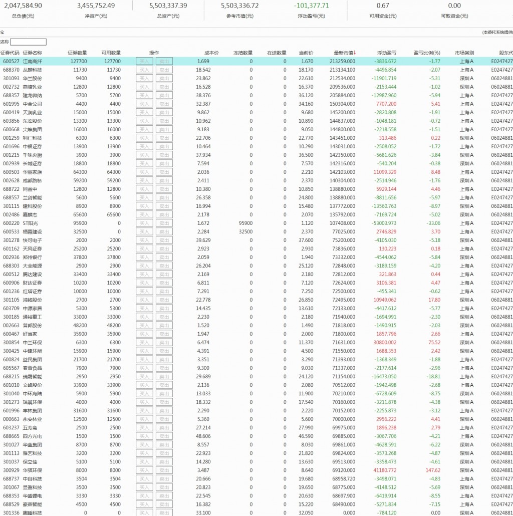Sort by 证券代码 column header
This screenshot has width=513, height=516.
point(10,53)
